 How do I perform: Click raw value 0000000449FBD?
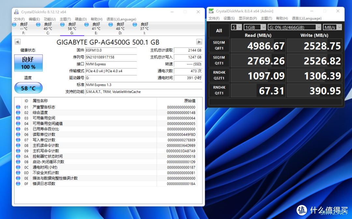tap(181, 134)
